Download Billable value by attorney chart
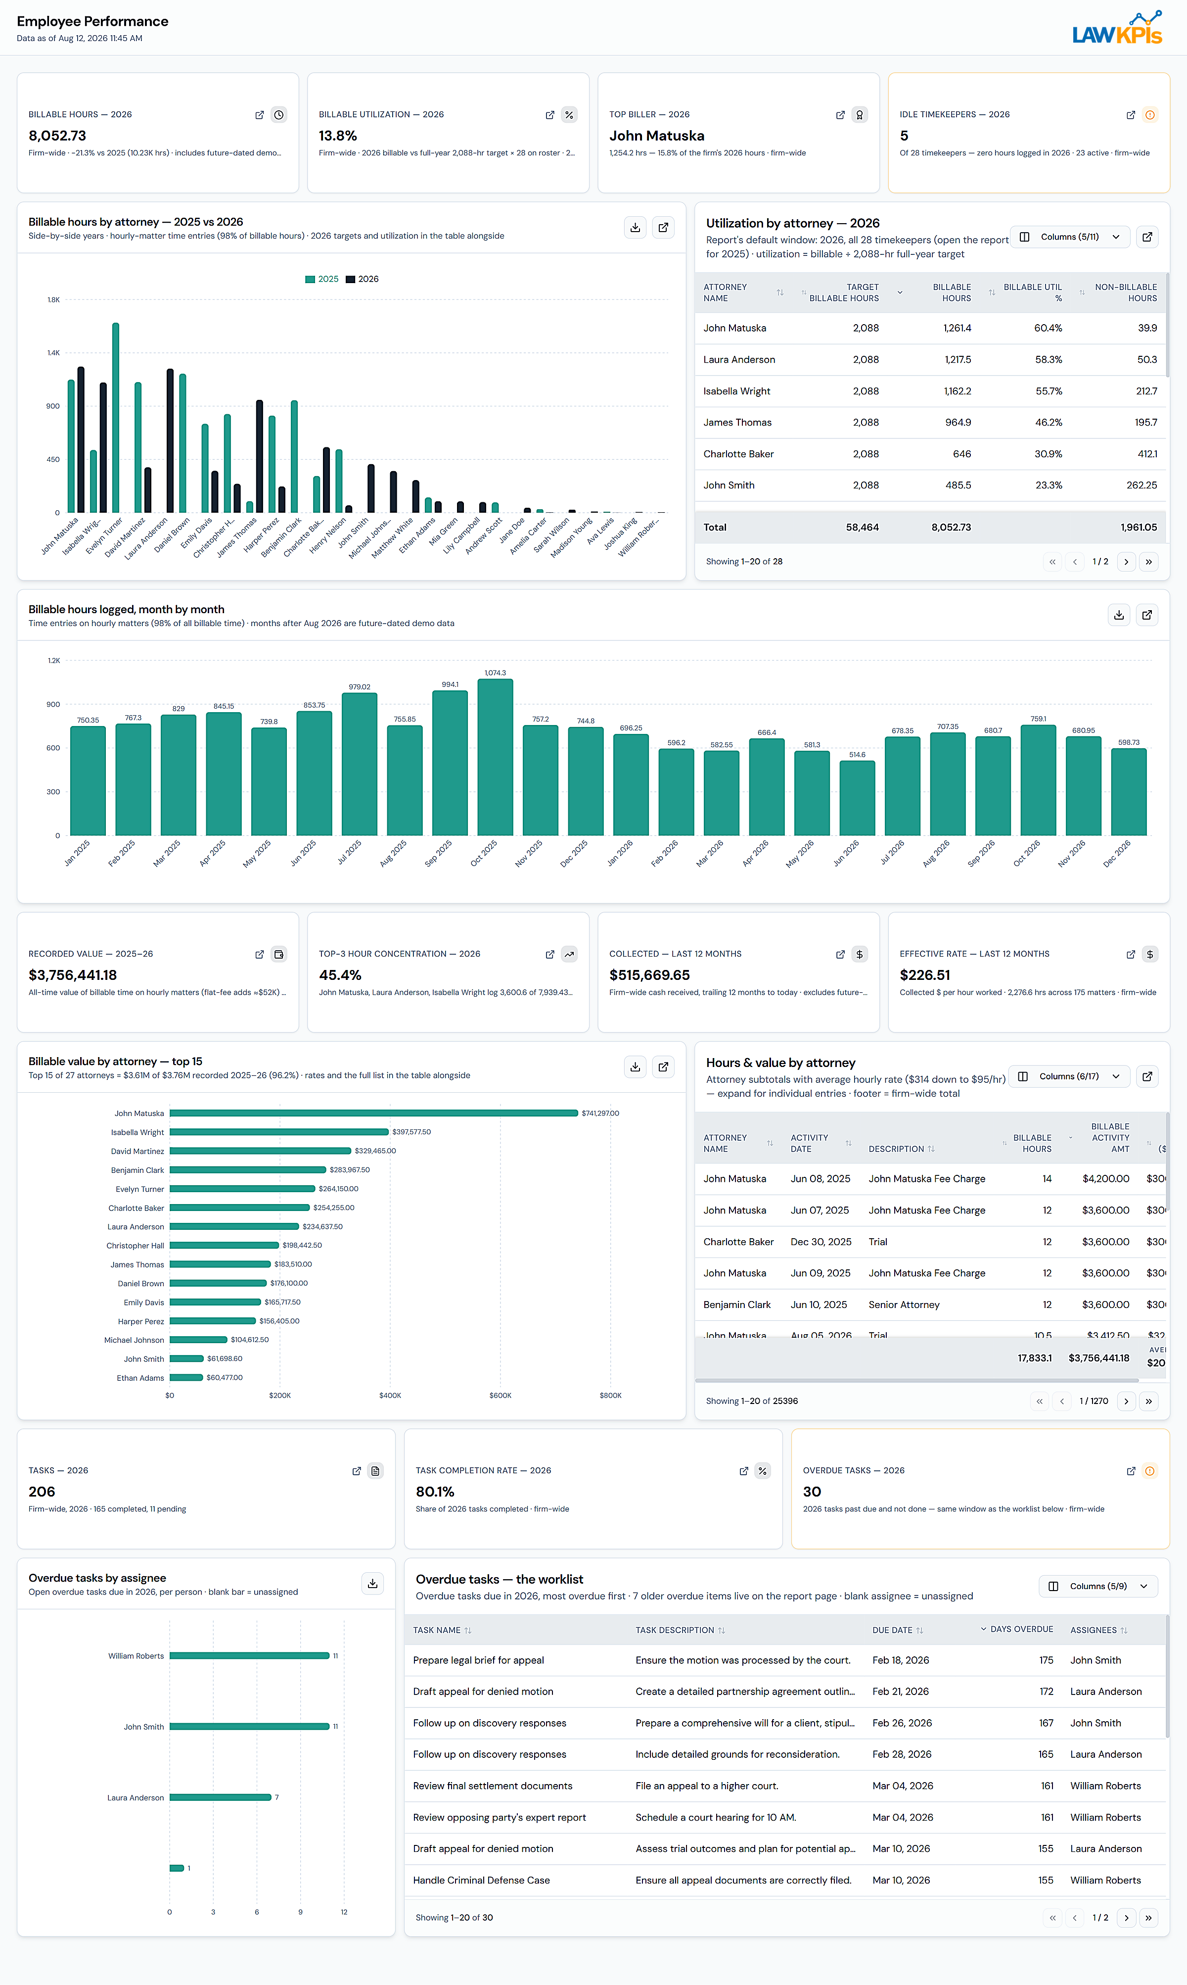Screen dimensions: 1187x1985 [635, 1066]
